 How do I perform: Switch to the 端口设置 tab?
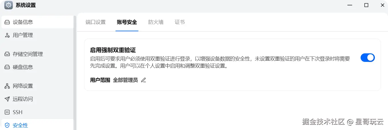(x=96, y=22)
